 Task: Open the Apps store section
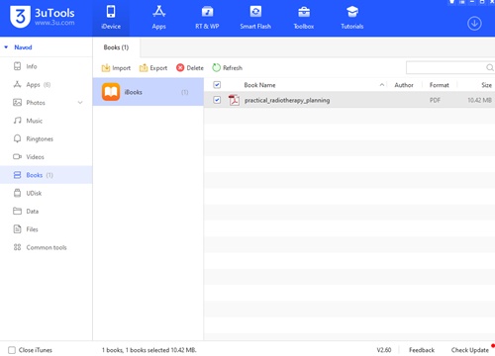click(158, 18)
